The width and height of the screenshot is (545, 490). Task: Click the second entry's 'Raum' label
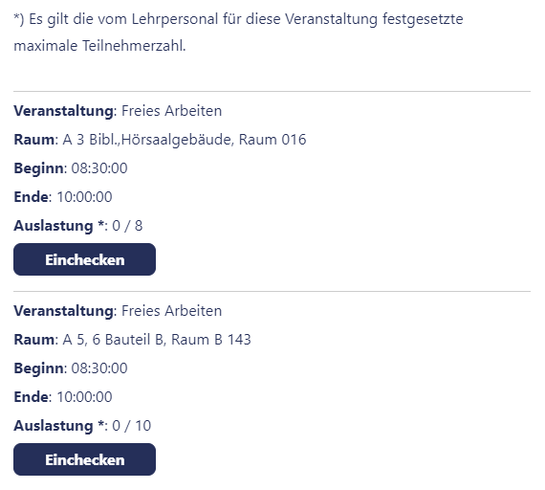click(33, 340)
